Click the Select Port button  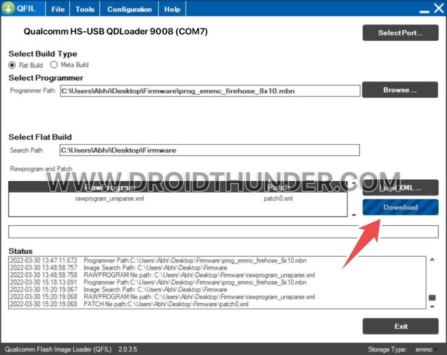coord(400,33)
